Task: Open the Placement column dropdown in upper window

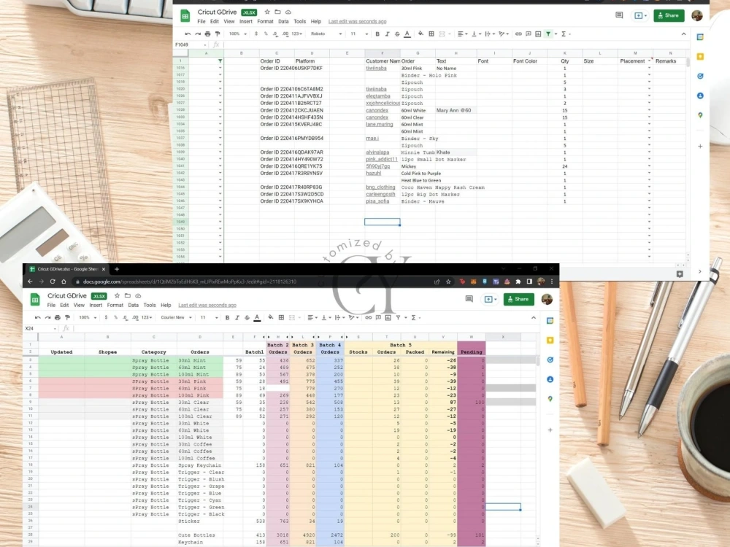Action: pyautogui.click(x=649, y=61)
